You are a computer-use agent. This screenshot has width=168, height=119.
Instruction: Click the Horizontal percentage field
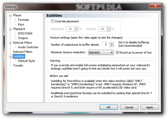pyautogui.click(x=70, y=29)
